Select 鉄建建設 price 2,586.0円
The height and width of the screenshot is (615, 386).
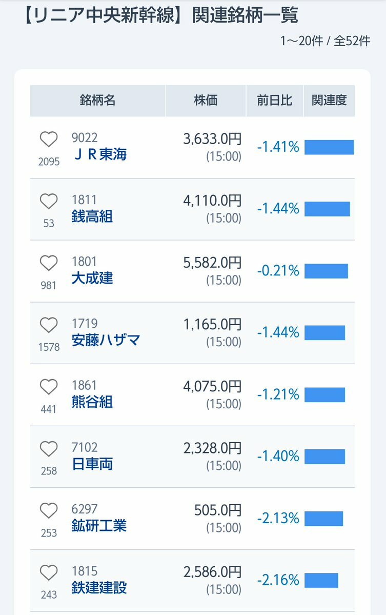(212, 572)
